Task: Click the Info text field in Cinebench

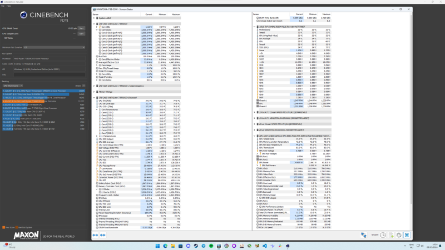Action: 50,74
